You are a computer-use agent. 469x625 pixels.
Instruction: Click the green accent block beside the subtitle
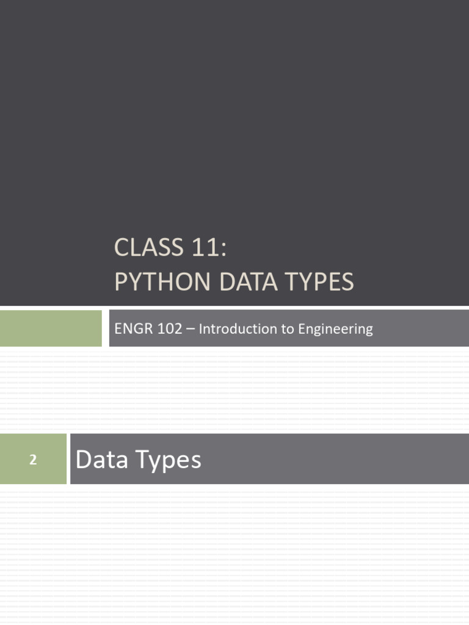coord(51,328)
